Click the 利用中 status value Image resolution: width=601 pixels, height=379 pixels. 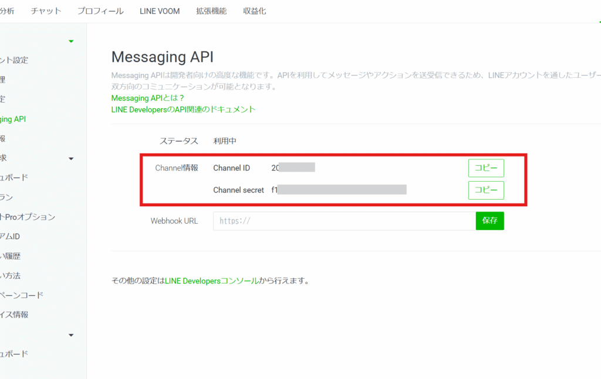pos(225,141)
